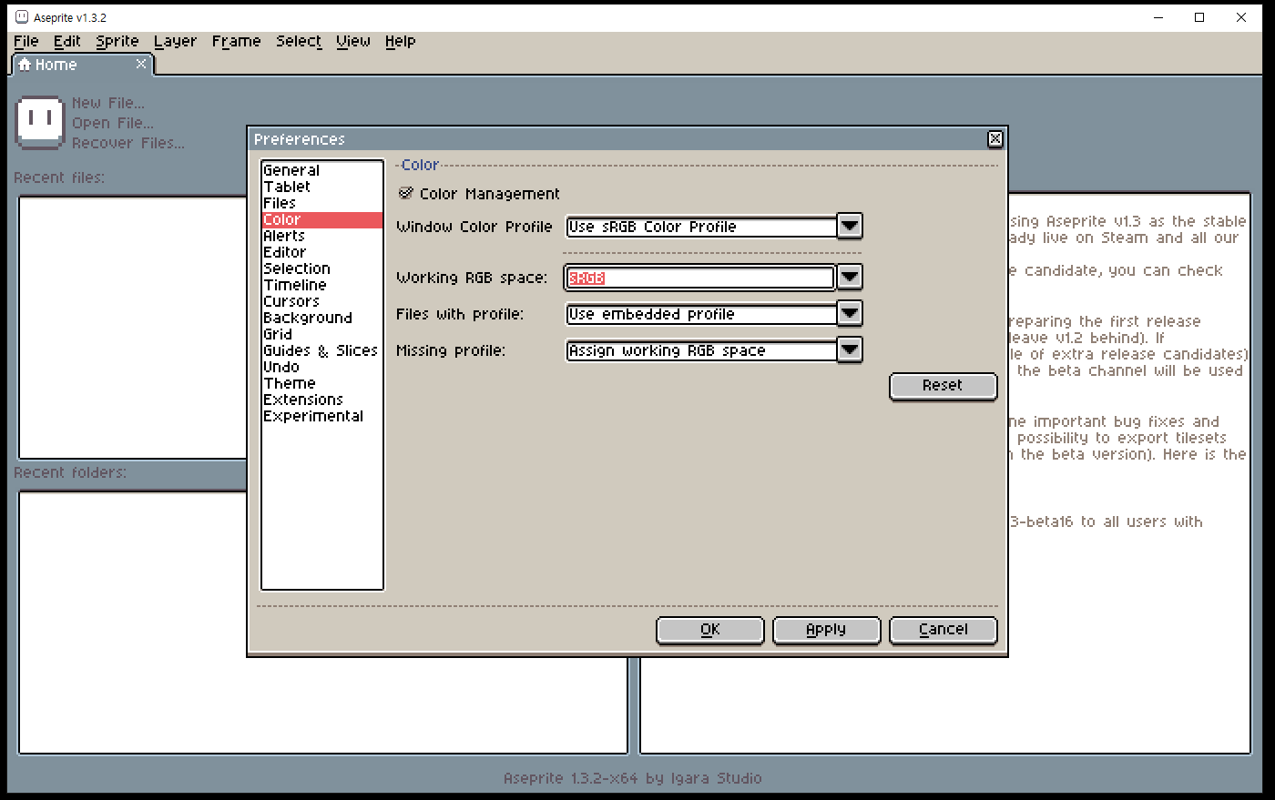Open the Edit menu
The width and height of the screenshot is (1275, 800).
(x=66, y=41)
